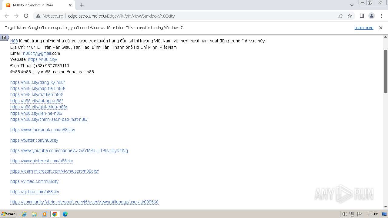
Task: Open Windows Explorer folder in taskbar
Action: [34, 214]
